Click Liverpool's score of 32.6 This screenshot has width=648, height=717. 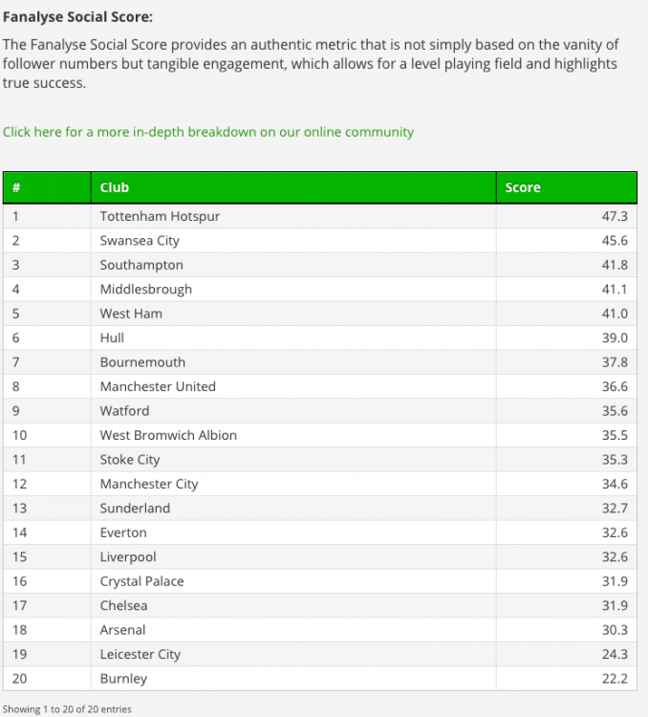tap(615, 557)
